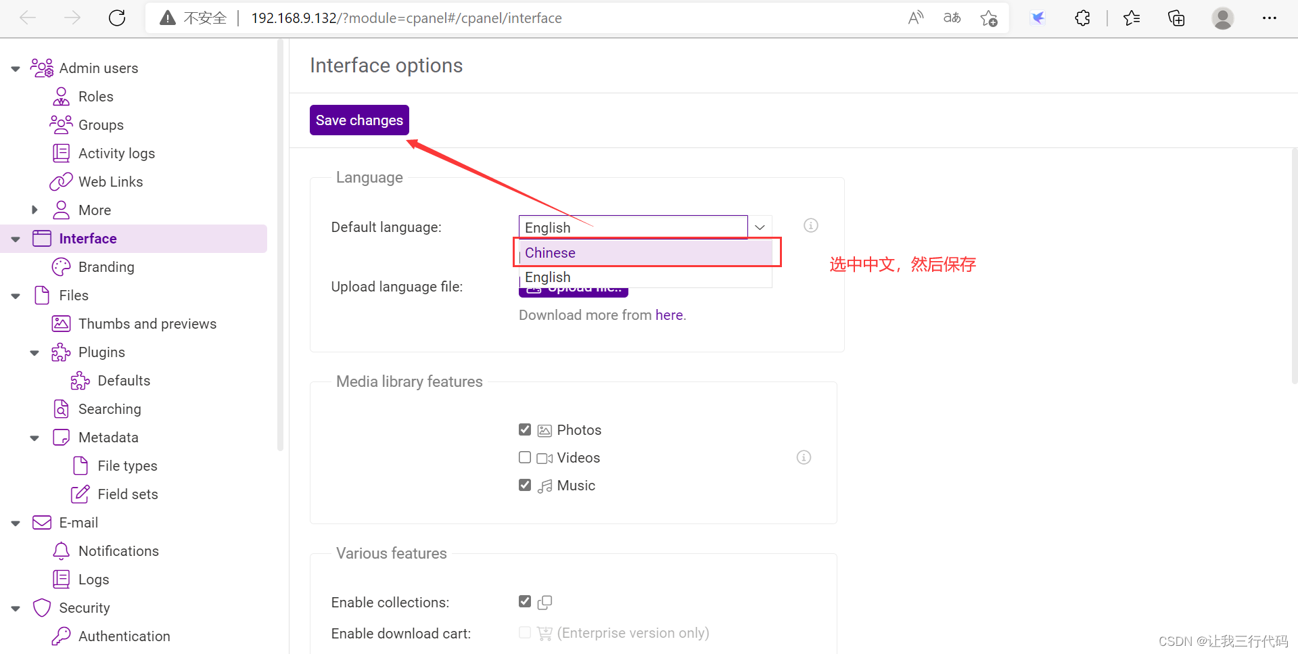The width and height of the screenshot is (1298, 654).
Task: Collapse the Plugins tree section
Action: pyautogui.click(x=34, y=353)
